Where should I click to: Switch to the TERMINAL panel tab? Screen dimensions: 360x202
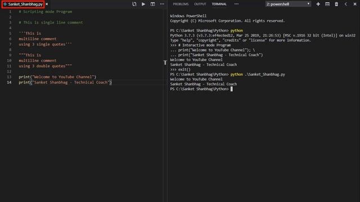point(219,4)
